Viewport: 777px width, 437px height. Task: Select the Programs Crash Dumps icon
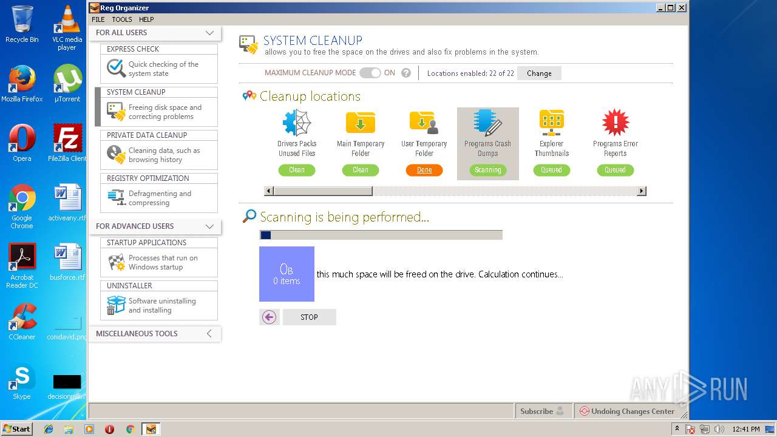click(x=487, y=123)
